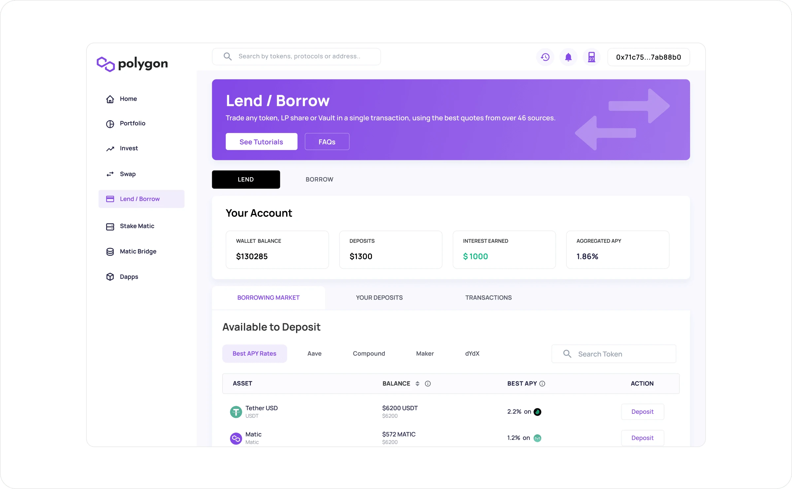
Task: Click the Matic Bridge database icon
Action: coord(110,252)
